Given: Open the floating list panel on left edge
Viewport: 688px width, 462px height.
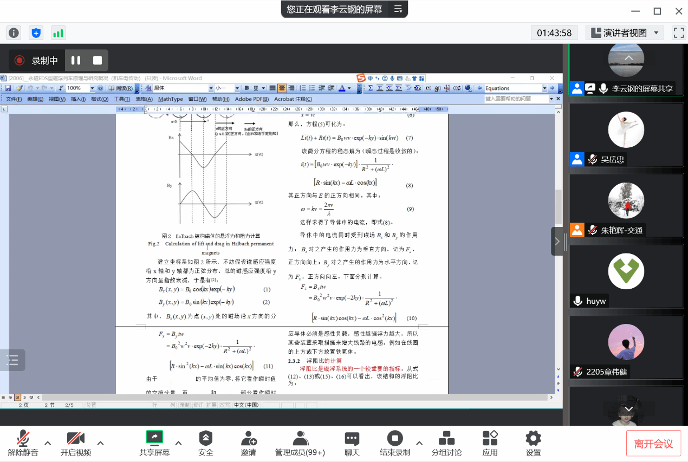Looking at the screenshot, I should [12, 360].
